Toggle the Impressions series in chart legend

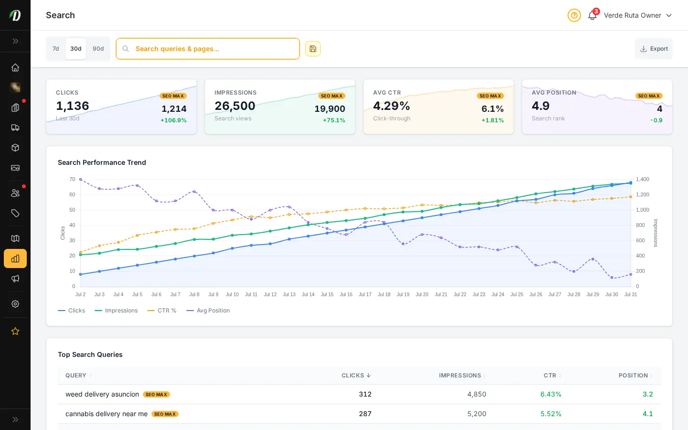pyautogui.click(x=116, y=311)
